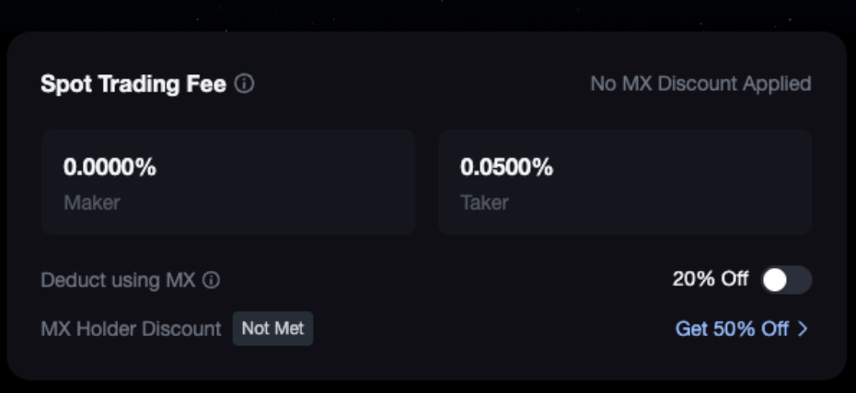The height and width of the screenshot is (393, 856).
Task: Click the Deduct using MX label
Action: tap(118, 281)
